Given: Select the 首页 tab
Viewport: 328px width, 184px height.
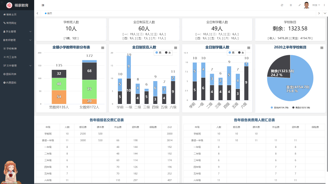Looking at the screenshot, I should coord(49,13).
